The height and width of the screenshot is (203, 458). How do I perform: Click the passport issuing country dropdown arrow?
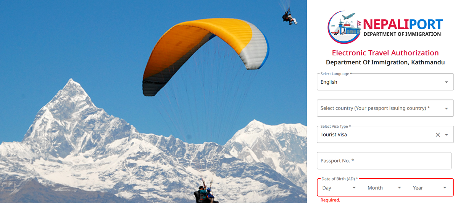point(447,108)
